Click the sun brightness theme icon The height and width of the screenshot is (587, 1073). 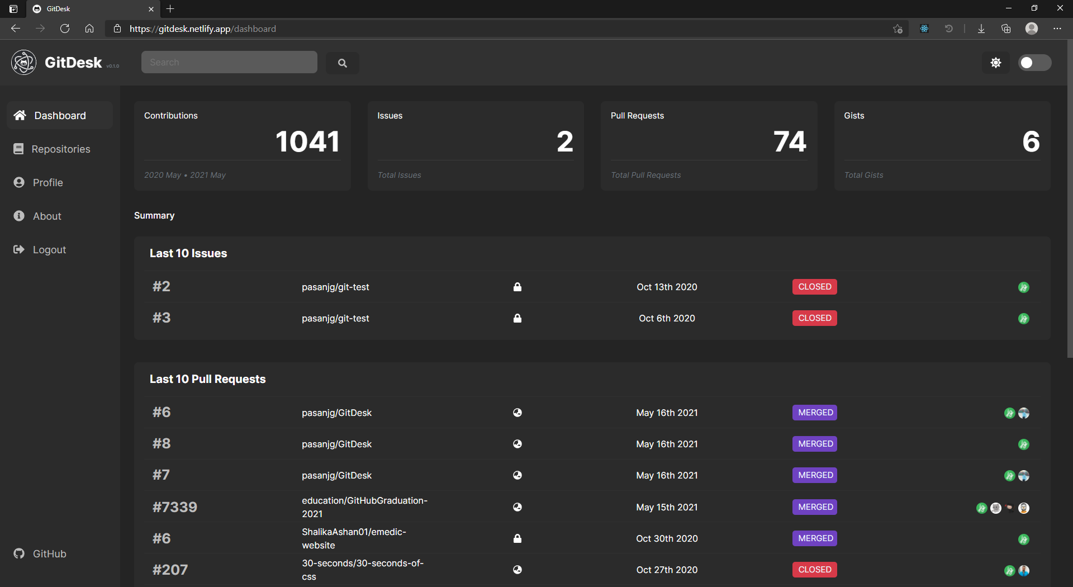coord(996,63)
